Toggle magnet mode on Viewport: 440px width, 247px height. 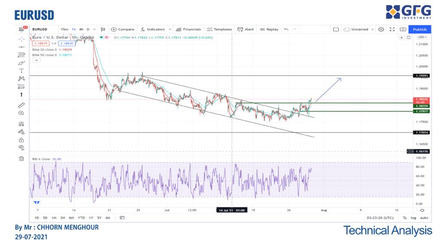click(21, 124)
